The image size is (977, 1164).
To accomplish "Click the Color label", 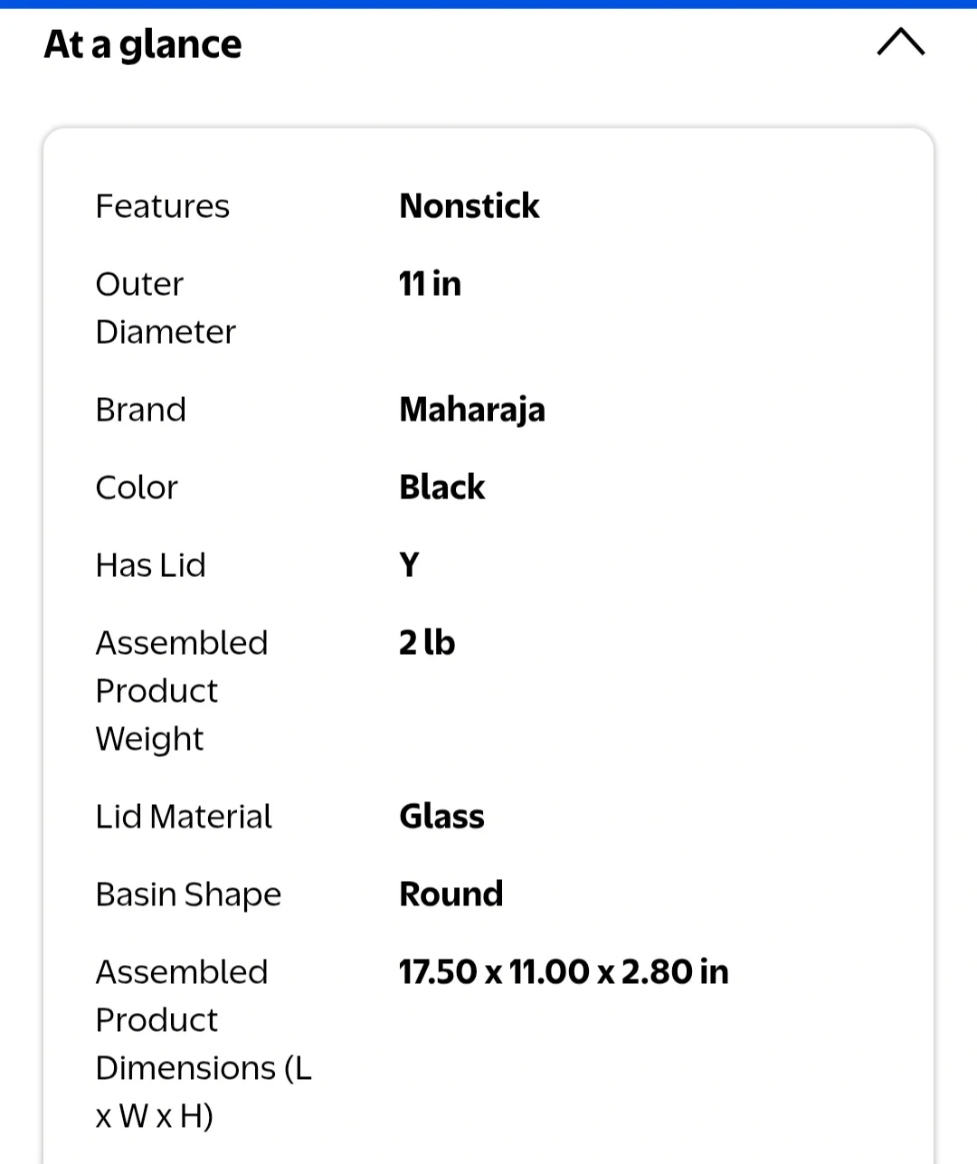I will point(137,487).
